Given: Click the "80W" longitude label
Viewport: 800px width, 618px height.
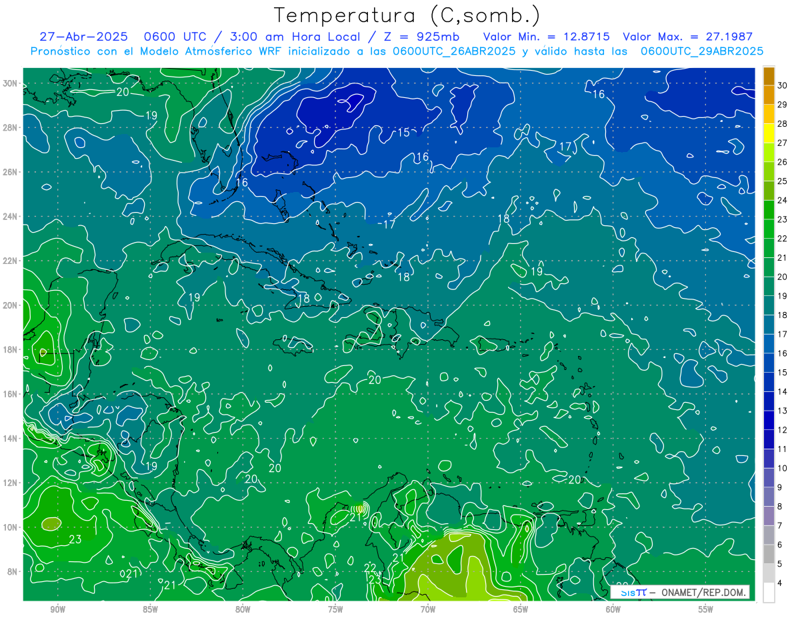Looking at the screenshot, I should 243,609.
